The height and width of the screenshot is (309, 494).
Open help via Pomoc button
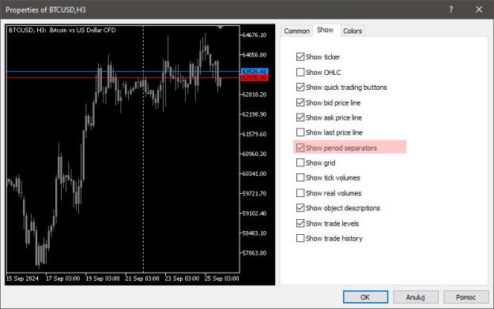(466, 297)
